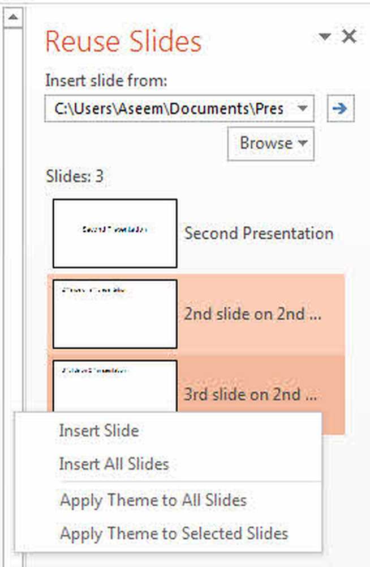The width and height of the screenshot is (370, 567).
Task: Click the vertical scrollbar track
Action: (13, 217)
